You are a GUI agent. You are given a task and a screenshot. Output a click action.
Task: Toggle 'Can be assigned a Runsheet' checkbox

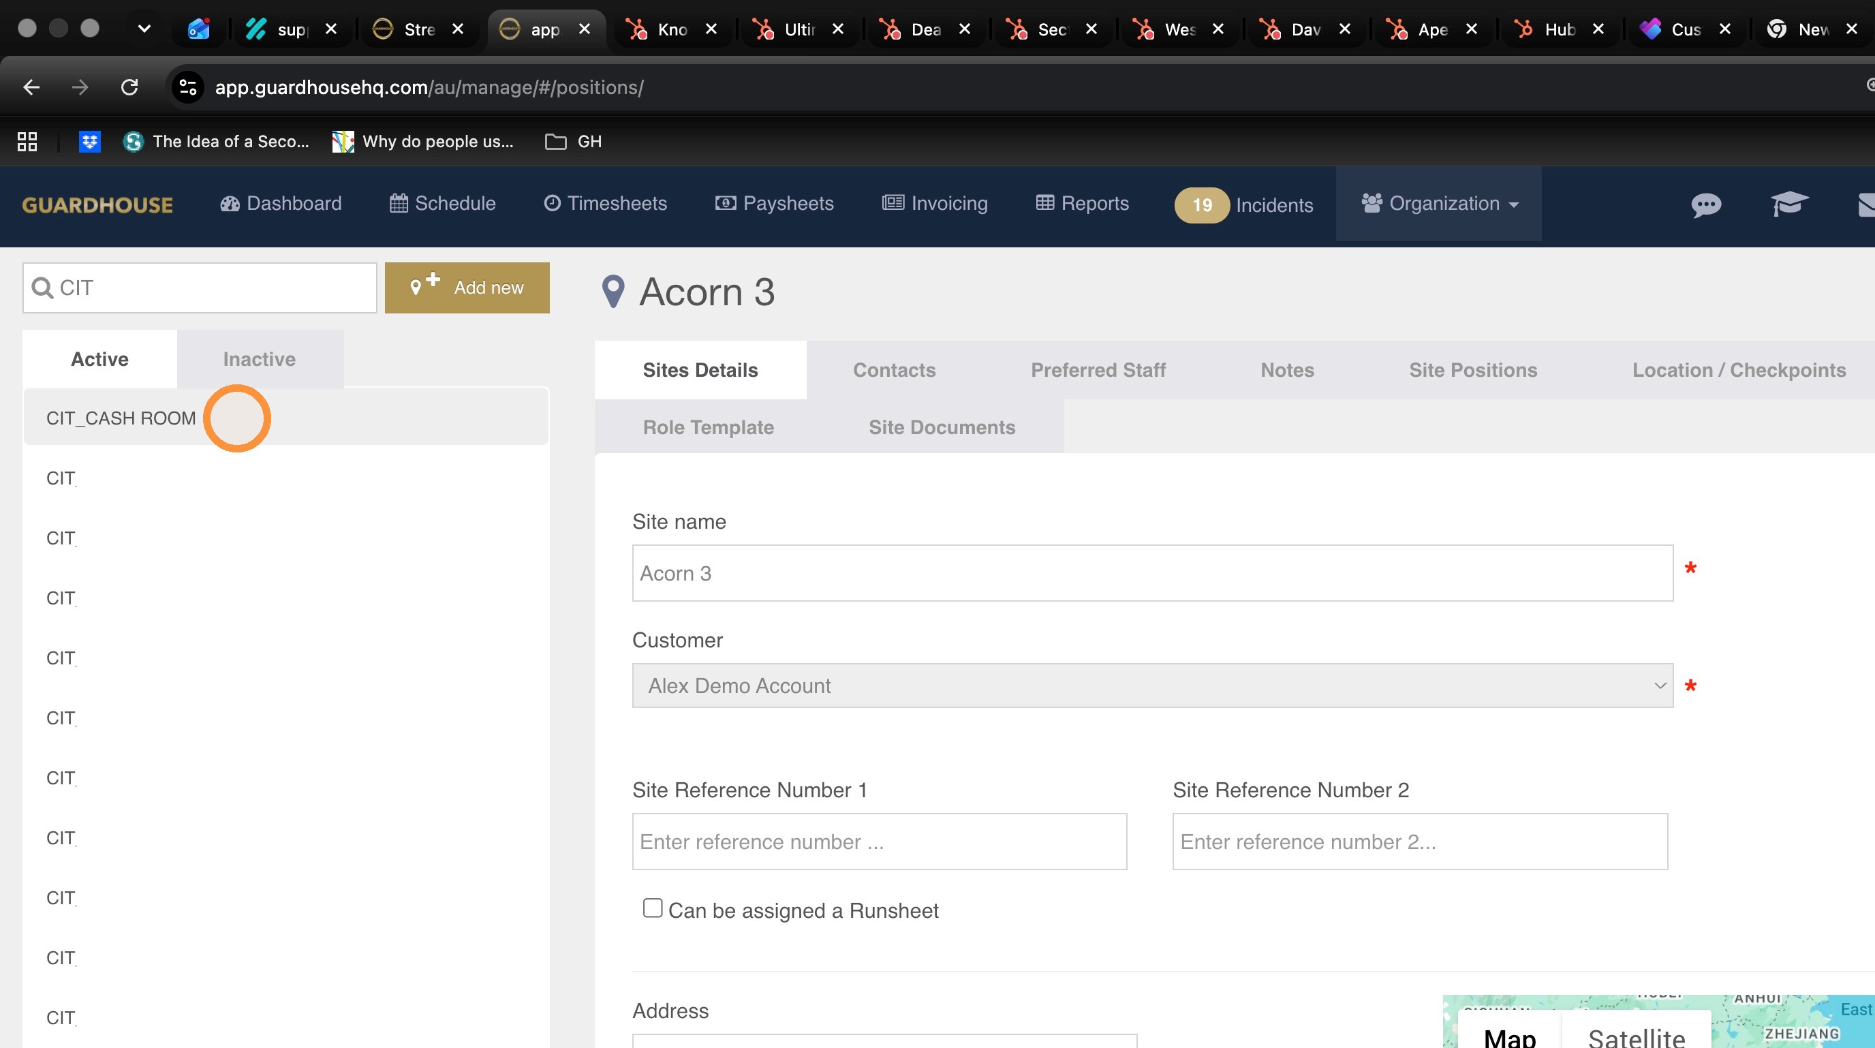pos(653,908)
